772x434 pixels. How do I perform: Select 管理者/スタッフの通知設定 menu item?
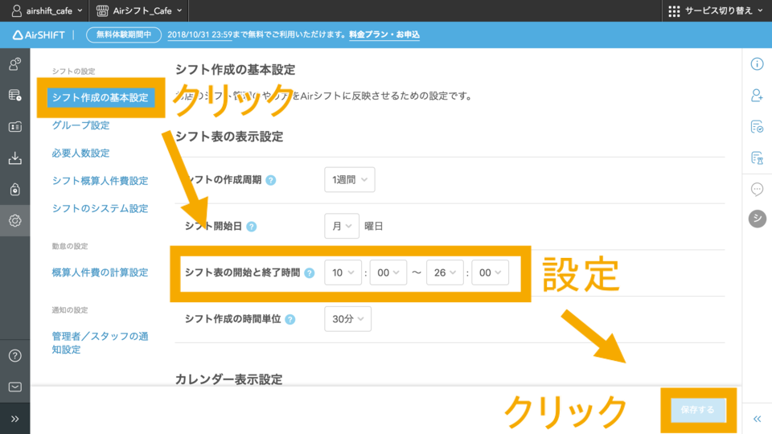[100, 343]
